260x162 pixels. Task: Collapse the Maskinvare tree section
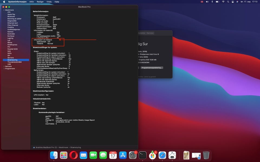4,10
